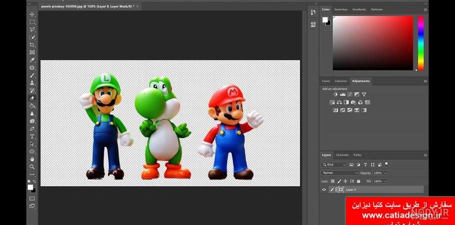This screenshot has height=225, width=455.
Task: Select the Horizontal Type tool
Action: coord(32,136)
